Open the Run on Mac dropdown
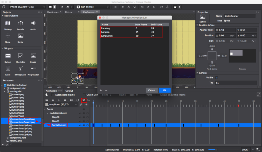This screenshot has height=152, width=262. (x=93, y=7)
